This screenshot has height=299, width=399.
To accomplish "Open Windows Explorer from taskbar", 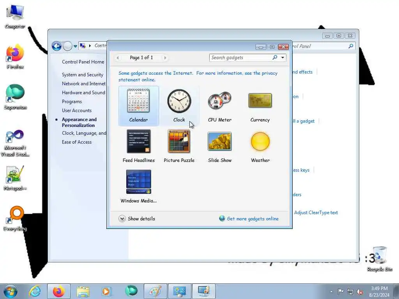I will tap(83, 291).
